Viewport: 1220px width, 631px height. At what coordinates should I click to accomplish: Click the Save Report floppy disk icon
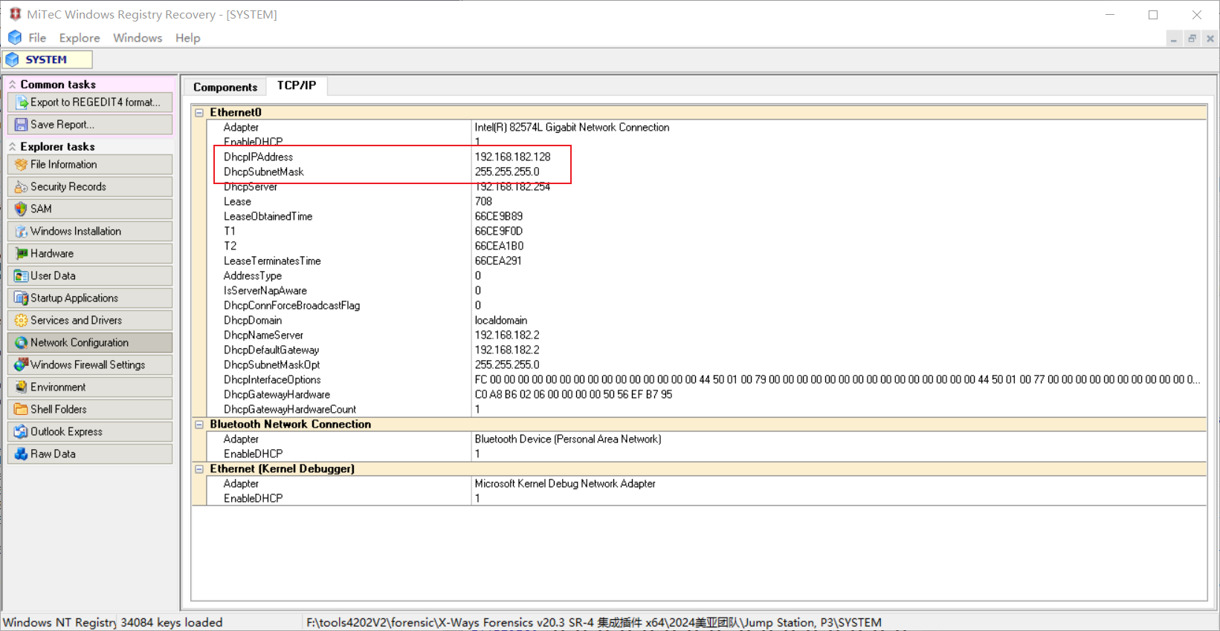click(22, 125)
